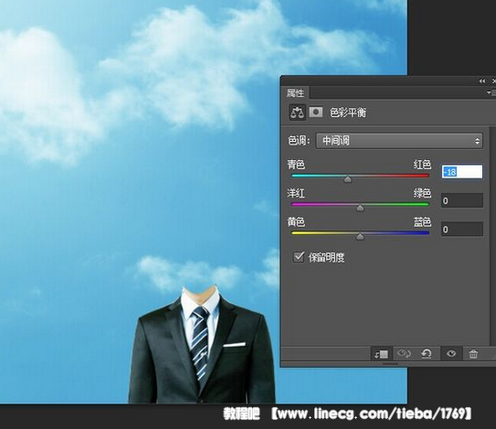Open the 色调 tone dropdown
Image resolution: width=496 pixels, height=429 pixels.
399,141
